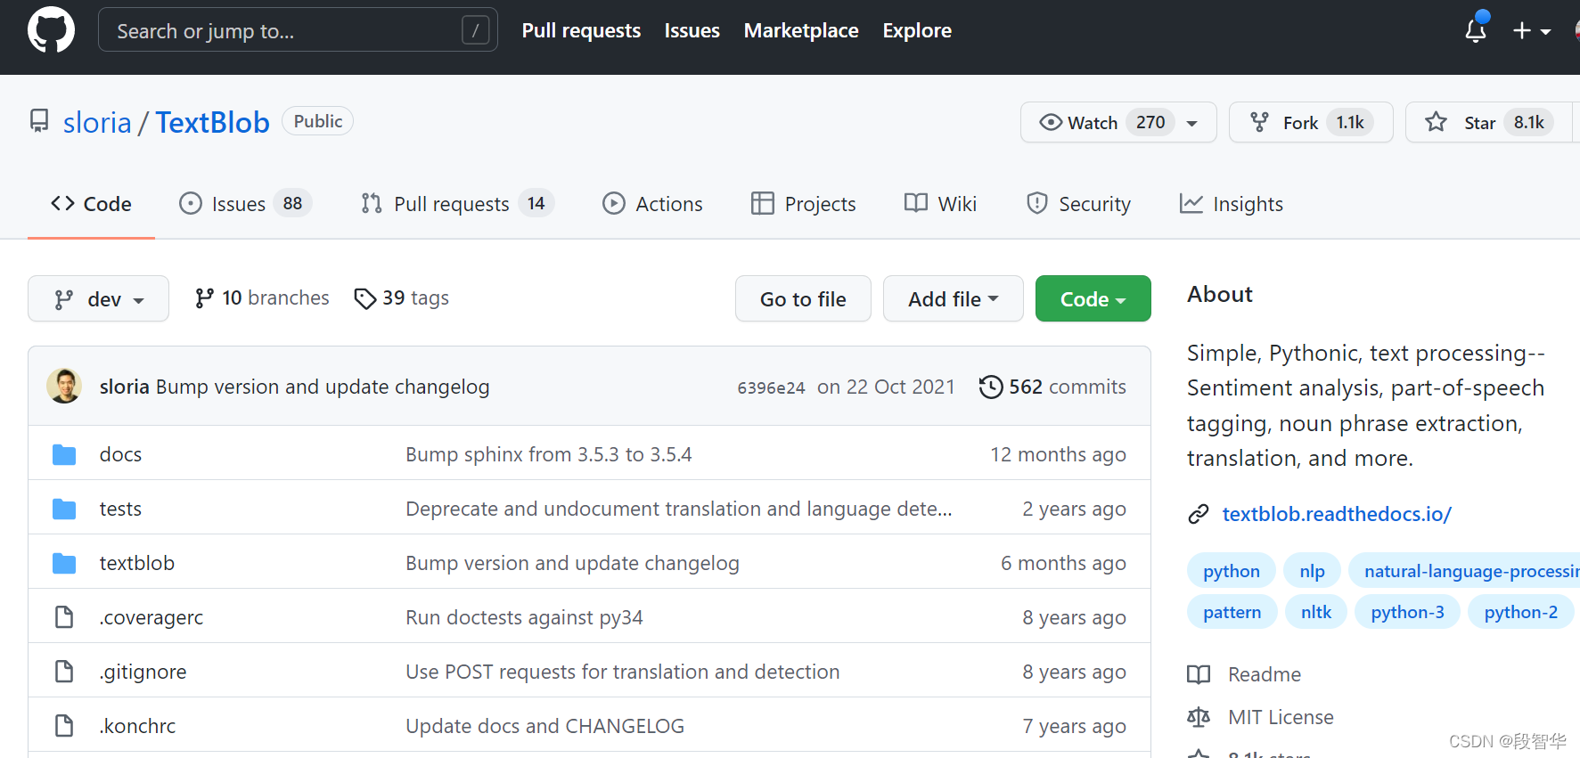Open Marketplace in top navigation

click(801, 30)
